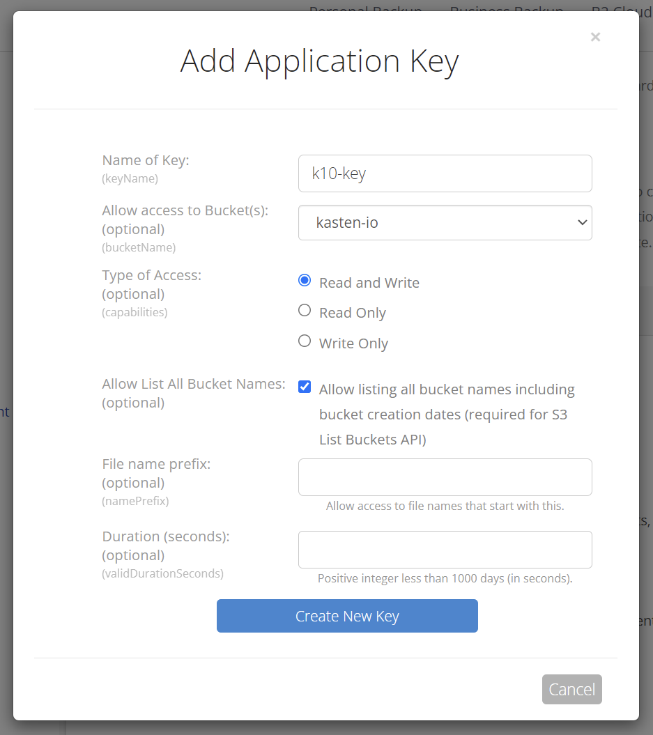653x735 pixels.
Task: Select Write Only access
Action: click(305, 341)
